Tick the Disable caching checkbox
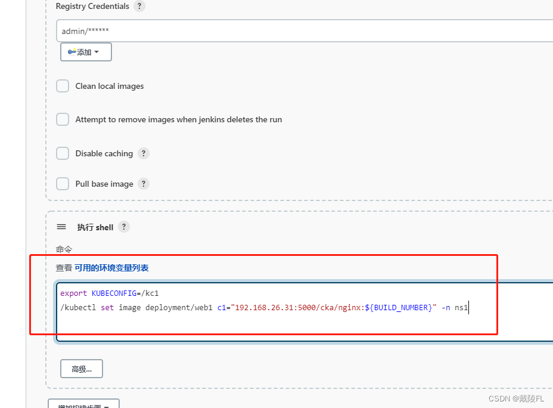 [x=63, y=153]
